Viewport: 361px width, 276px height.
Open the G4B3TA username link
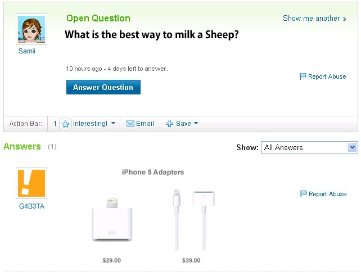pos(31,206)
